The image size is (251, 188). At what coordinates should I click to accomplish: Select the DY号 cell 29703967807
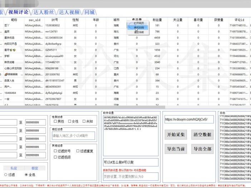pyautogui.click(x=55, y=99)
